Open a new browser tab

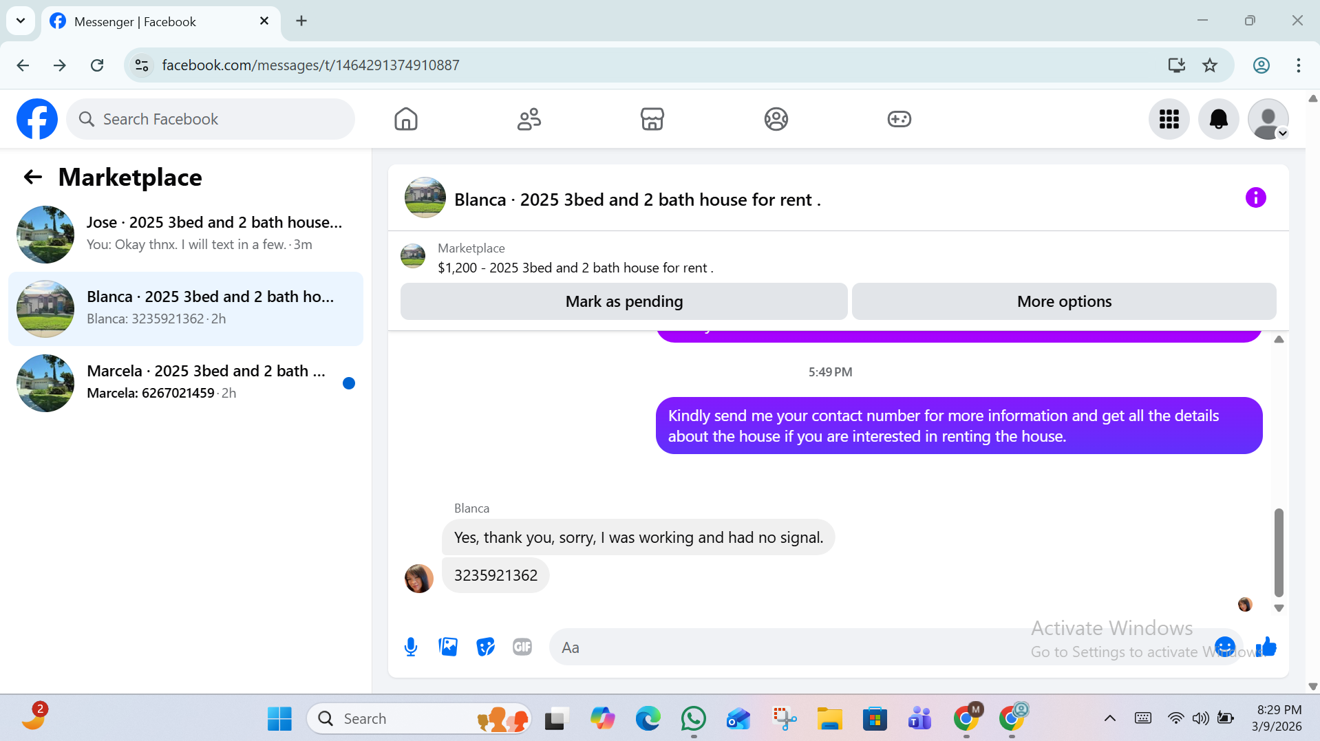tap(301, 21)
